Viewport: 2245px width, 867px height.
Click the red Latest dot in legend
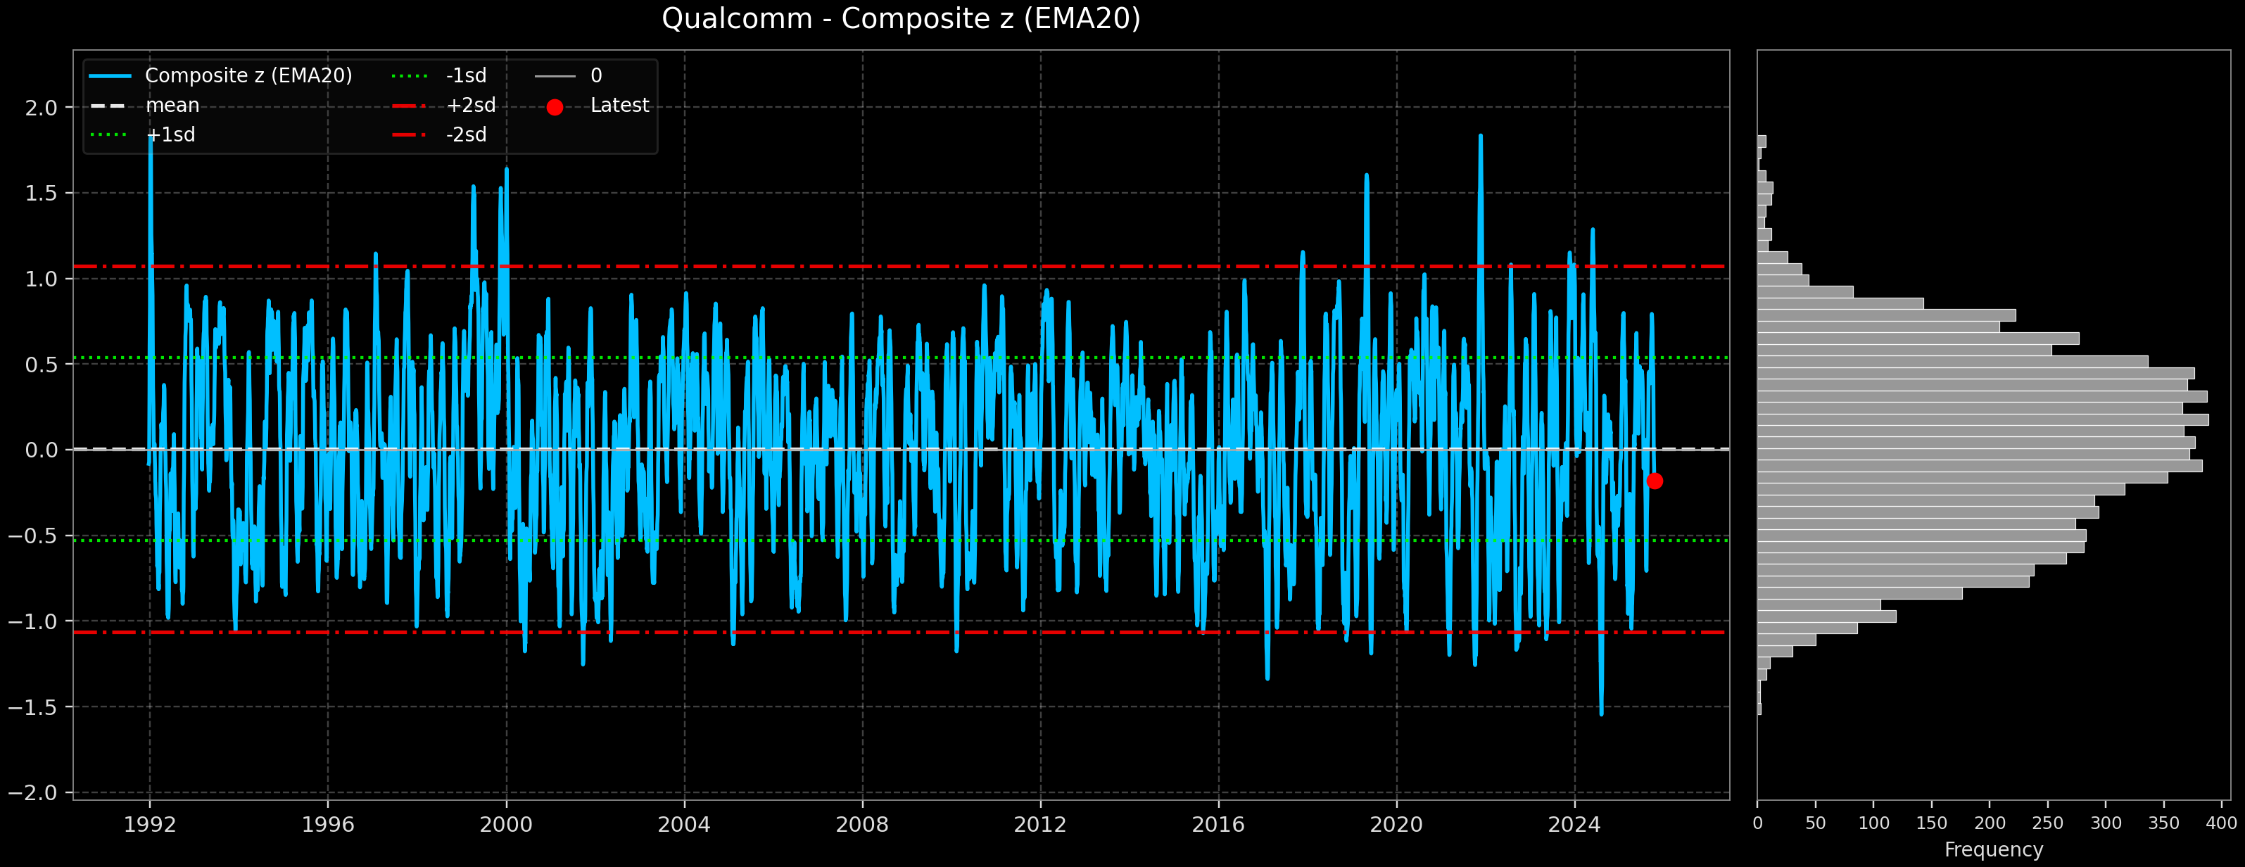[x=555, y=107]
